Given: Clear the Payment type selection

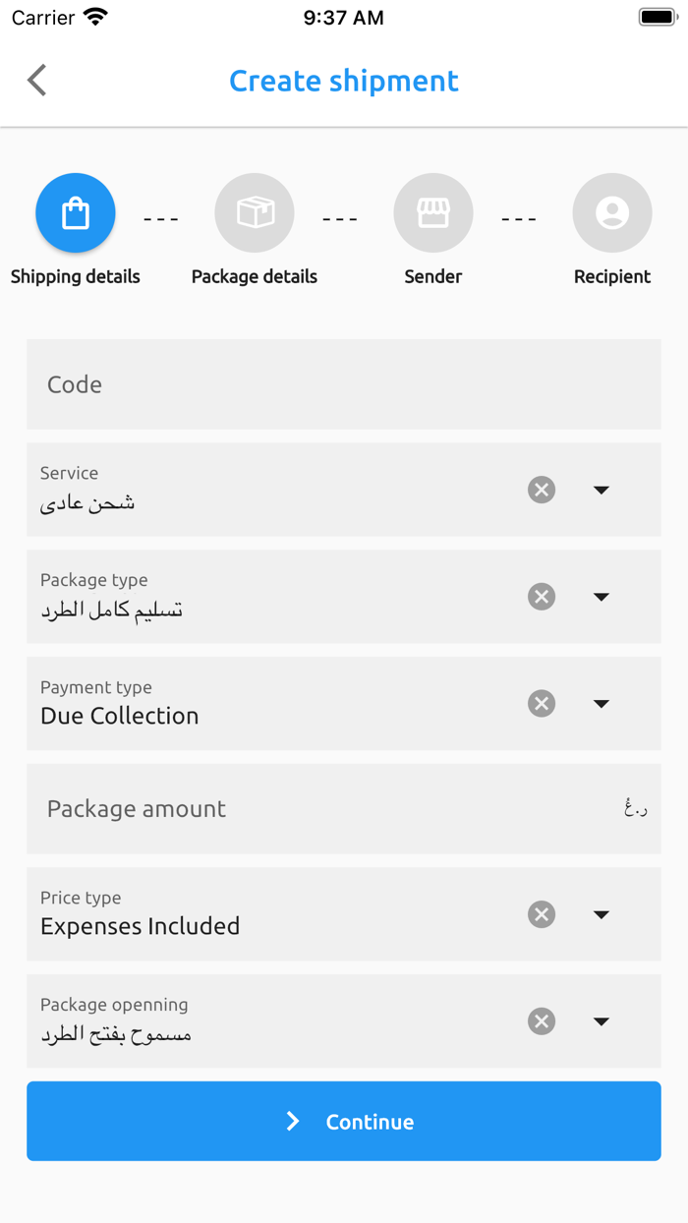Looking at the screenshot, I should 541,704.
